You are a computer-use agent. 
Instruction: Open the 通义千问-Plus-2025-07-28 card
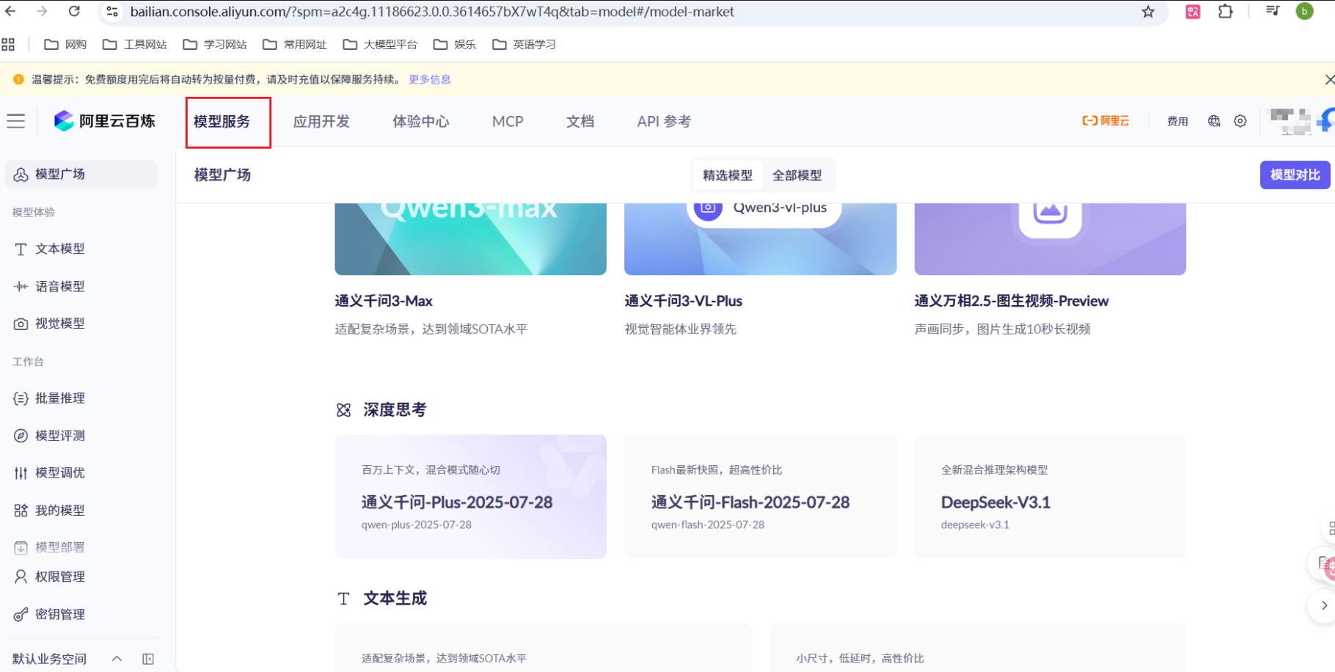[x=470, y=497]
